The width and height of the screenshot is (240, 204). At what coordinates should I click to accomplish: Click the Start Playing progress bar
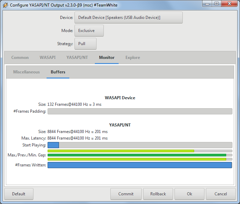(140, 145)
